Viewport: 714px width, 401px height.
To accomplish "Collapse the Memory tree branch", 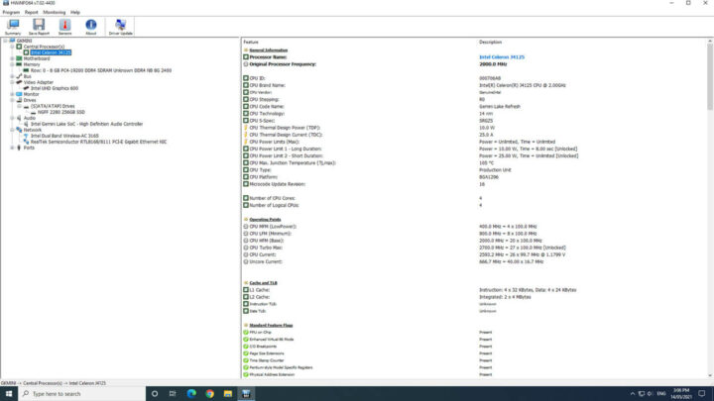I will coord(12,64).
